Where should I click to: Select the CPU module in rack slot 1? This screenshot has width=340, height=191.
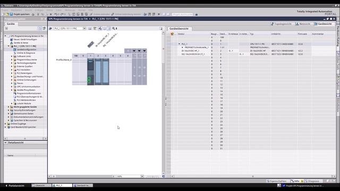point(91,72)
